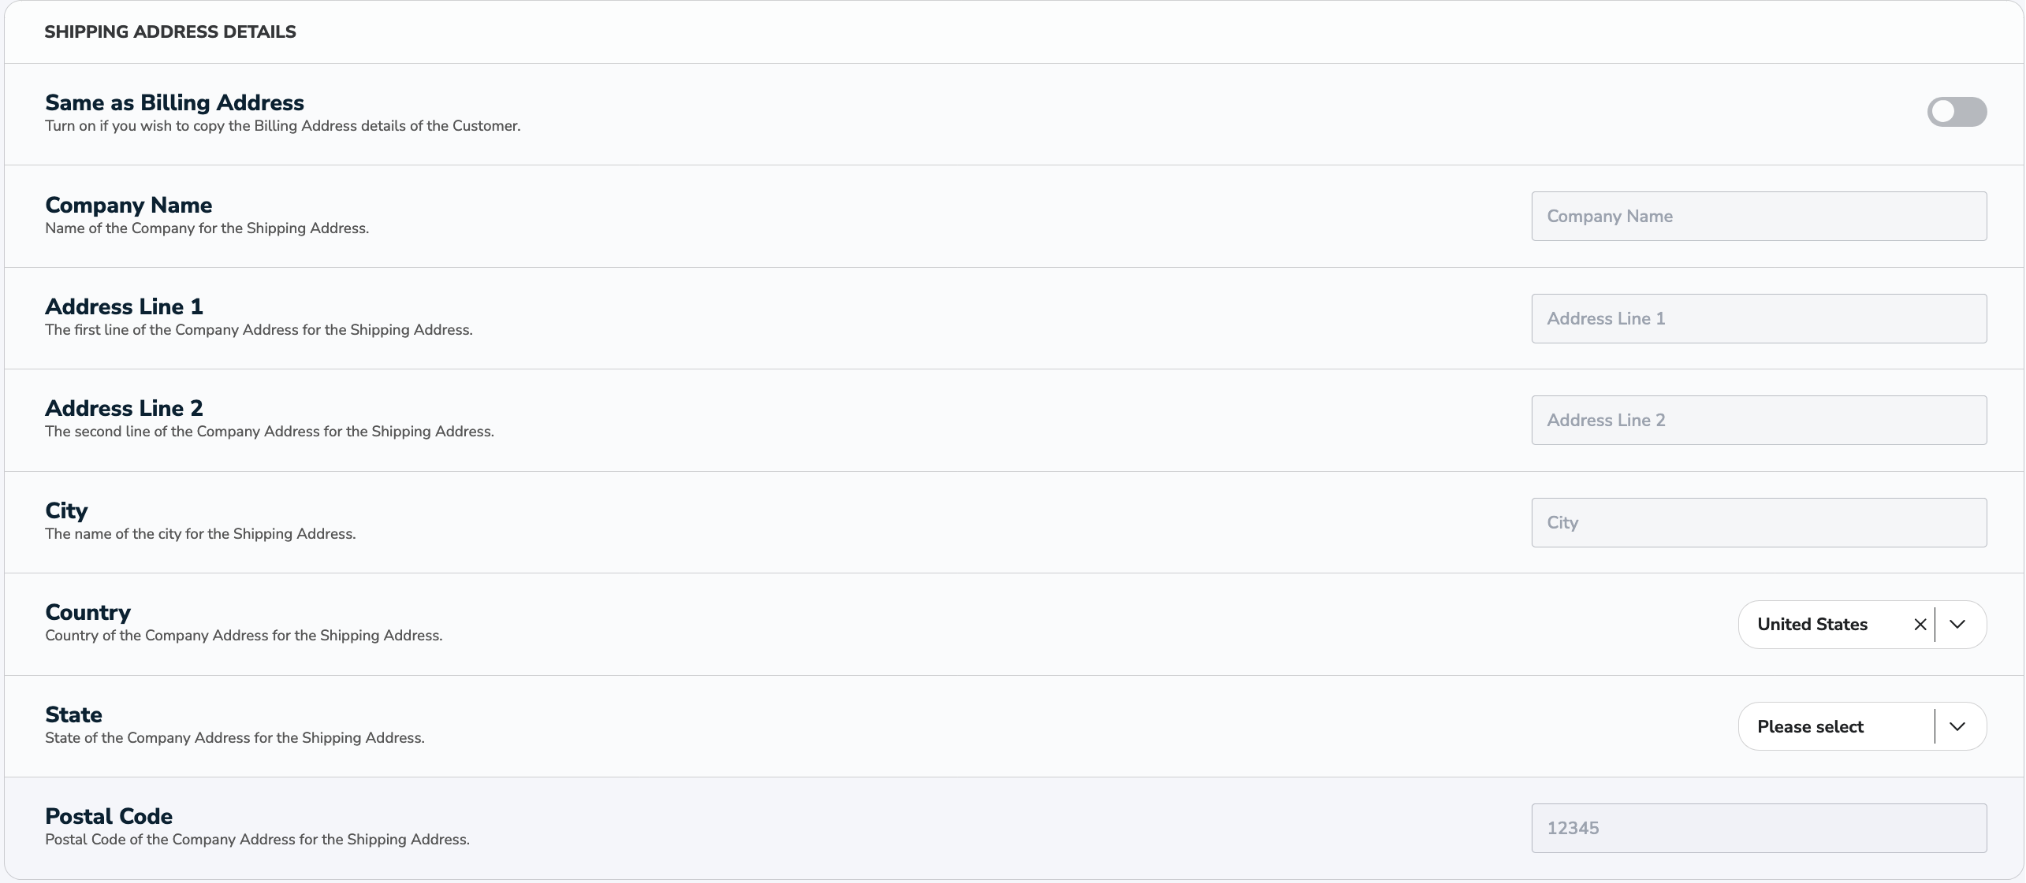Image resolution: width=2026 pixels, height=883 pixels.
Task: Click the Country label text
Action: 87,612
